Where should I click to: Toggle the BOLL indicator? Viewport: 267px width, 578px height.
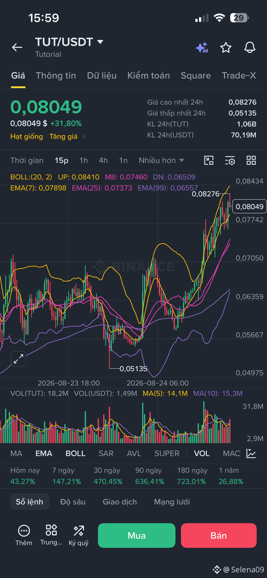click(75, 453)
